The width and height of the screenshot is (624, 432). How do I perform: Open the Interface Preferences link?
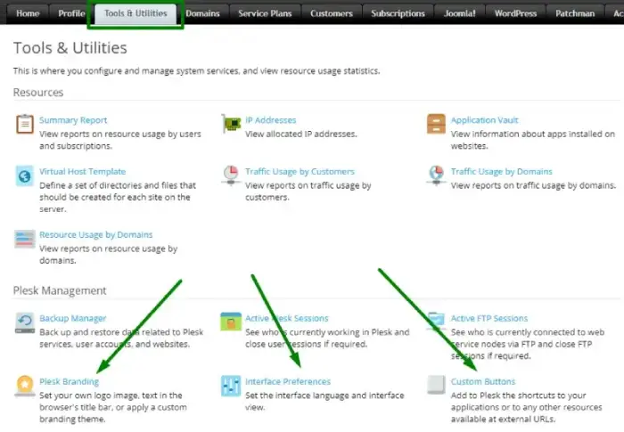pyautogui.click(x=288, y=381)
